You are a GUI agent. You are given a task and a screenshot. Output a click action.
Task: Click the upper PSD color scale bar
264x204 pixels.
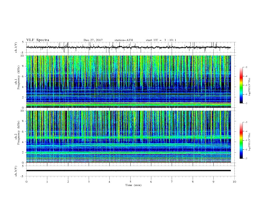click(241, 85)
